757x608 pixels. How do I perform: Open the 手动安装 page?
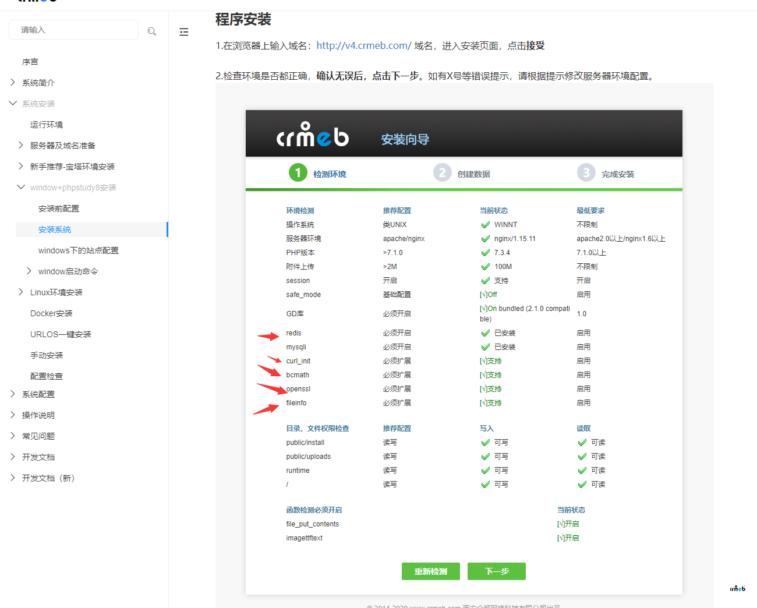(x=47, y=355)
